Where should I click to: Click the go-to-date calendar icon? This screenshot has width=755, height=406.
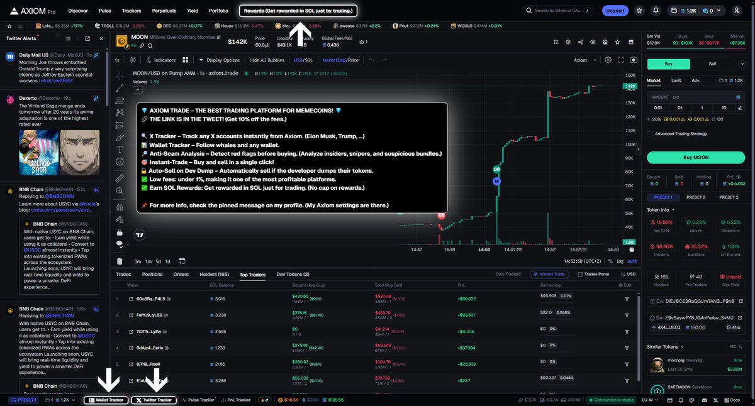182,261
